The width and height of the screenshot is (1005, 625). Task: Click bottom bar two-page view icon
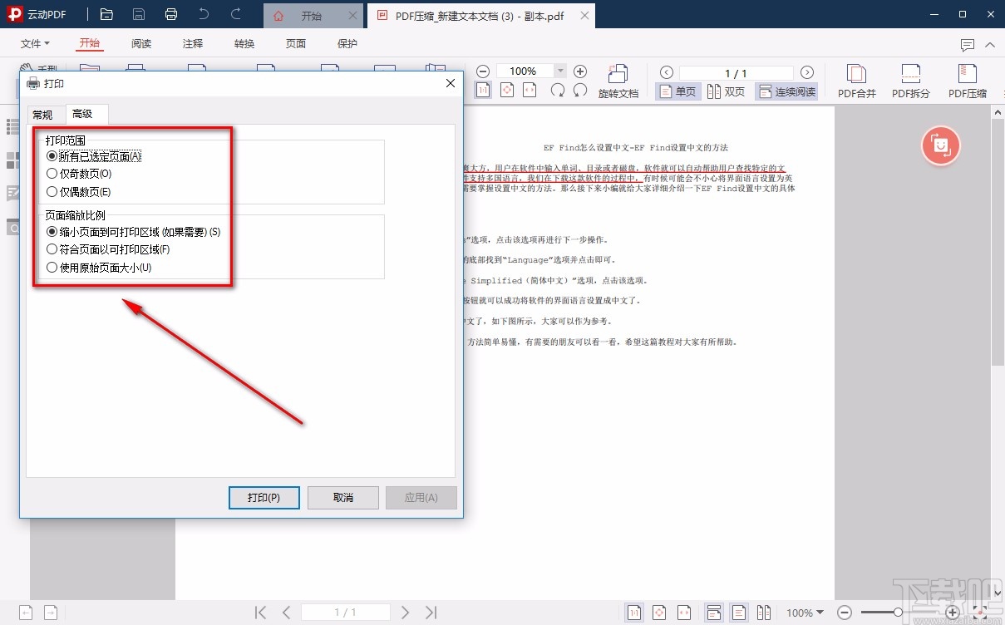(764, 613)
